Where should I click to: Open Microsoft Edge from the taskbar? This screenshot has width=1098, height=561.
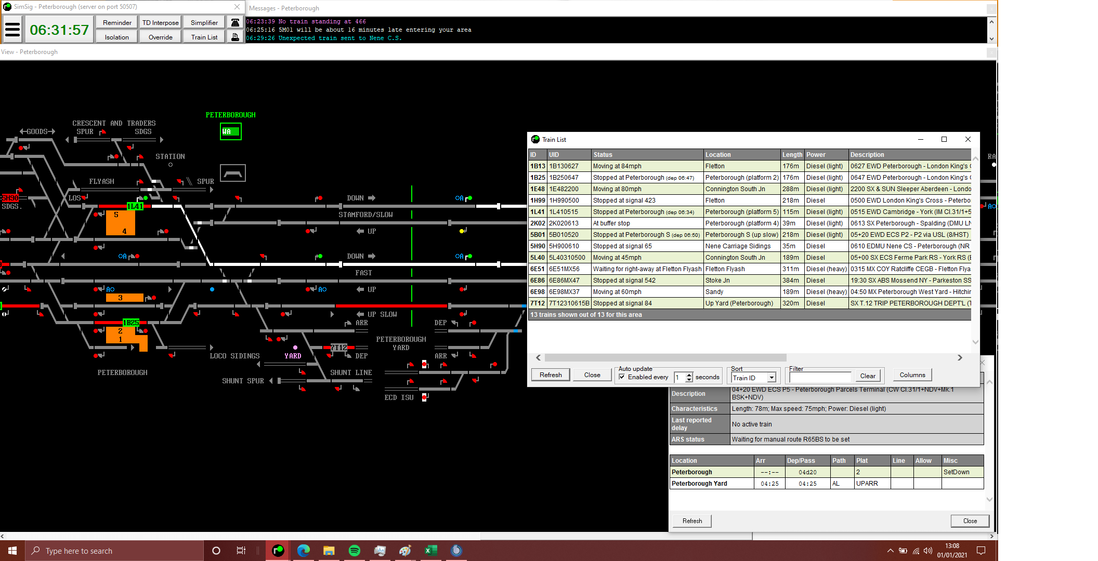(x=304, y=551)
